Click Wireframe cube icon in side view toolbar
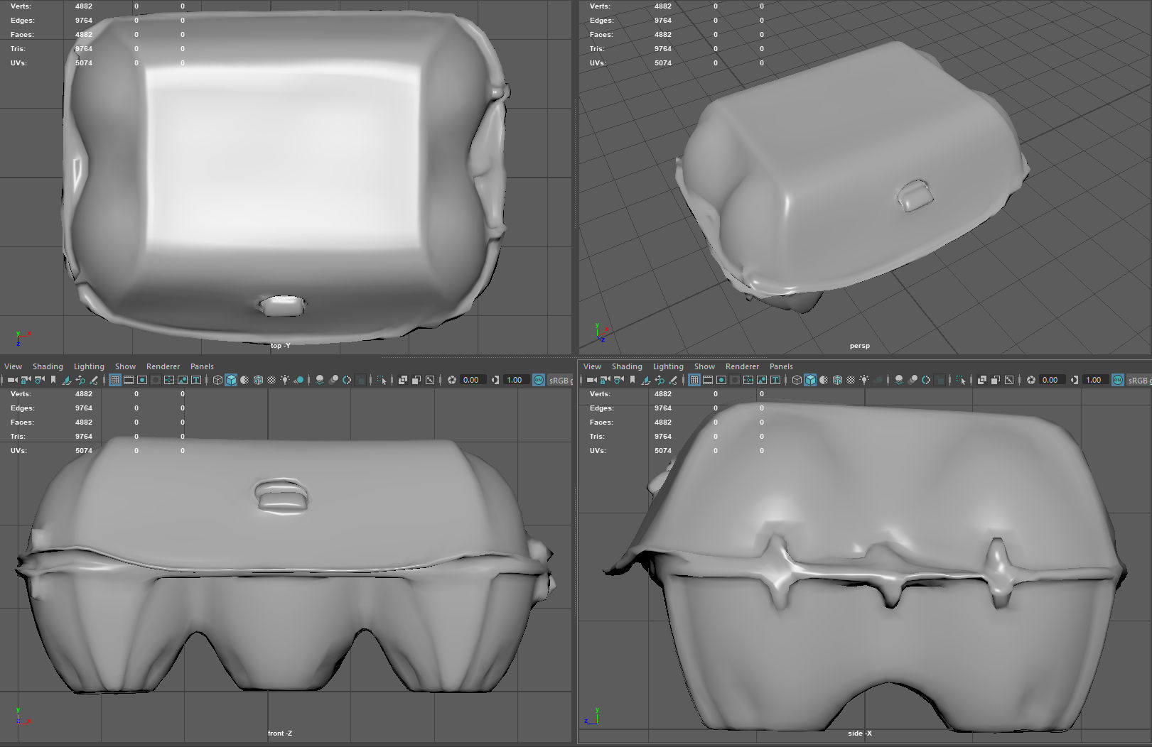The width and height of the screenshot is (1152, 747). [797, 380]
